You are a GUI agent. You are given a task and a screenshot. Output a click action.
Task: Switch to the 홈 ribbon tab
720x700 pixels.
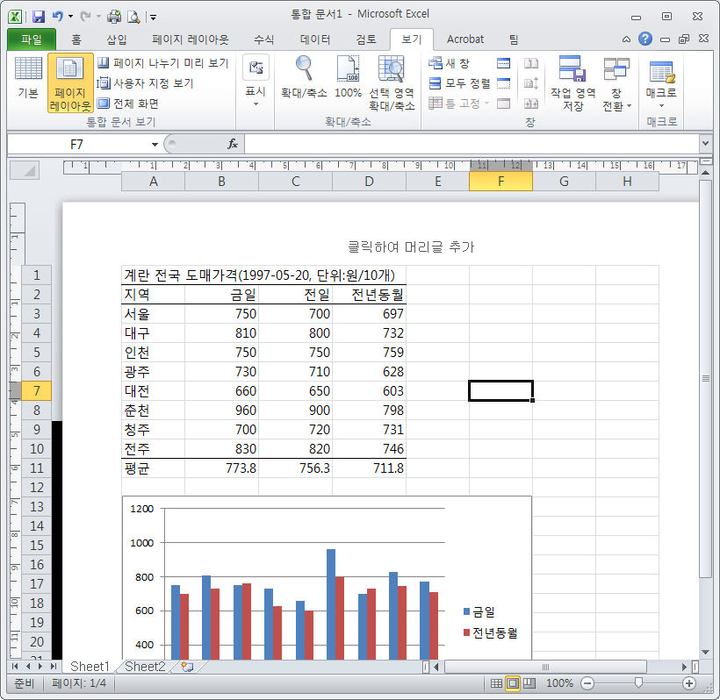tap(76, 39)
